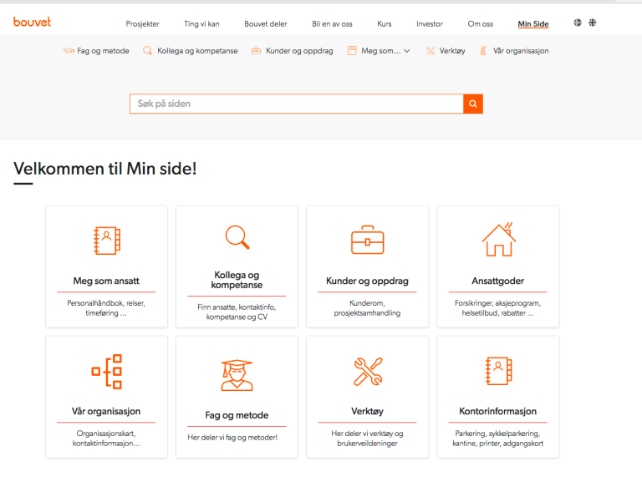Viewport: 642px width, 487px height.
Task: Go to Verktøy subnav link
Action: (x=452, y=51)
